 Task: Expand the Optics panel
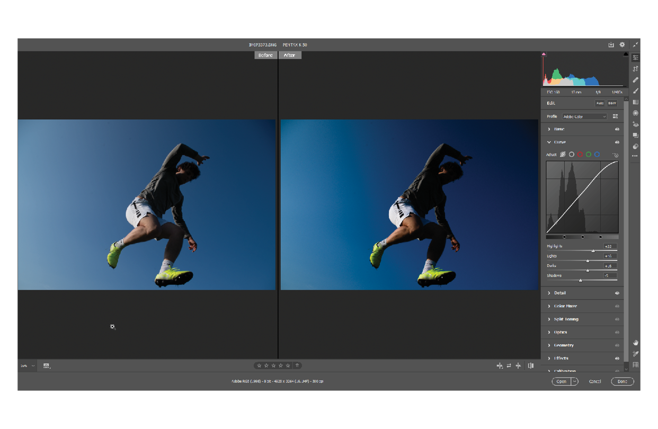549,332
